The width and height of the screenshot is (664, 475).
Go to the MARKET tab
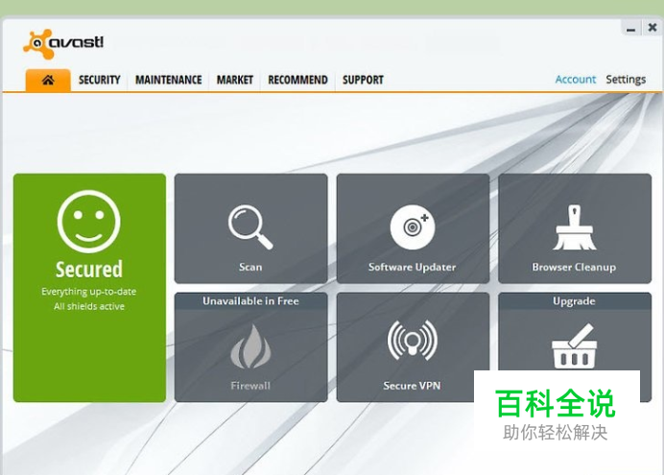point(234,80)
